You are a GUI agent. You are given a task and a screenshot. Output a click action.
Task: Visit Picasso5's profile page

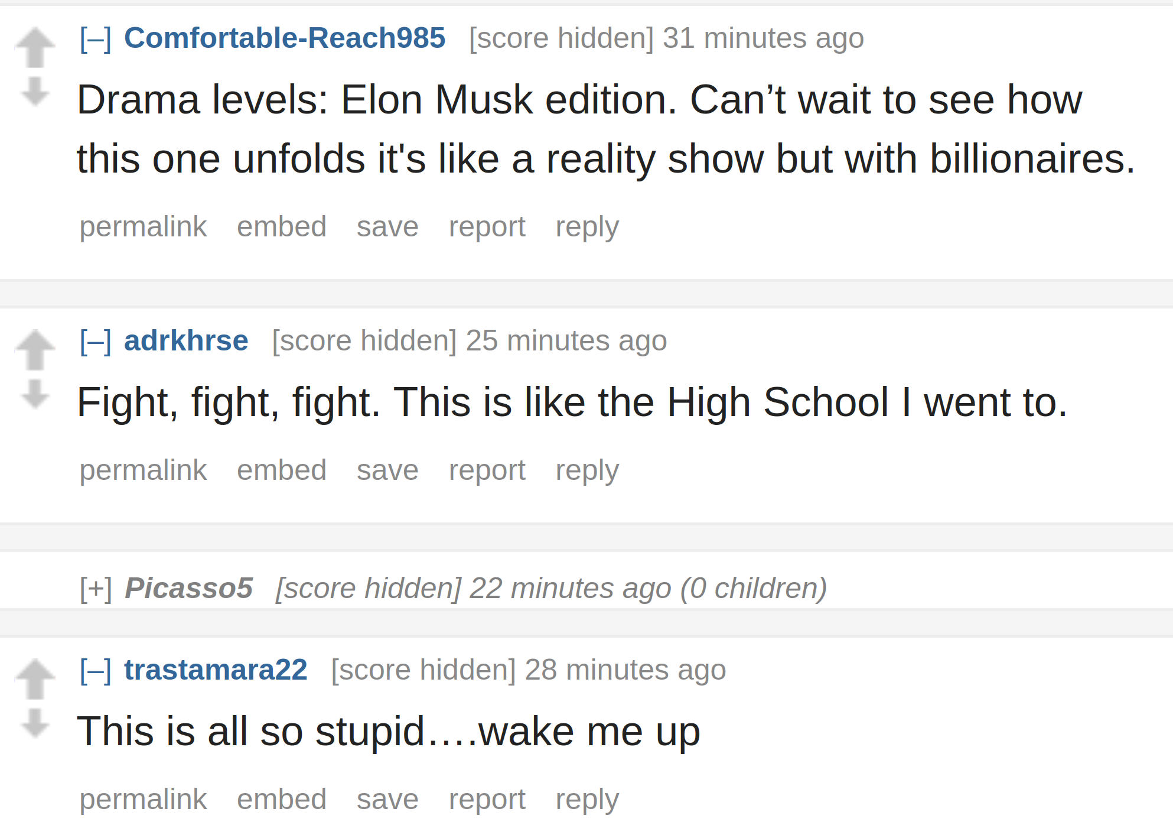coord(189,588)
